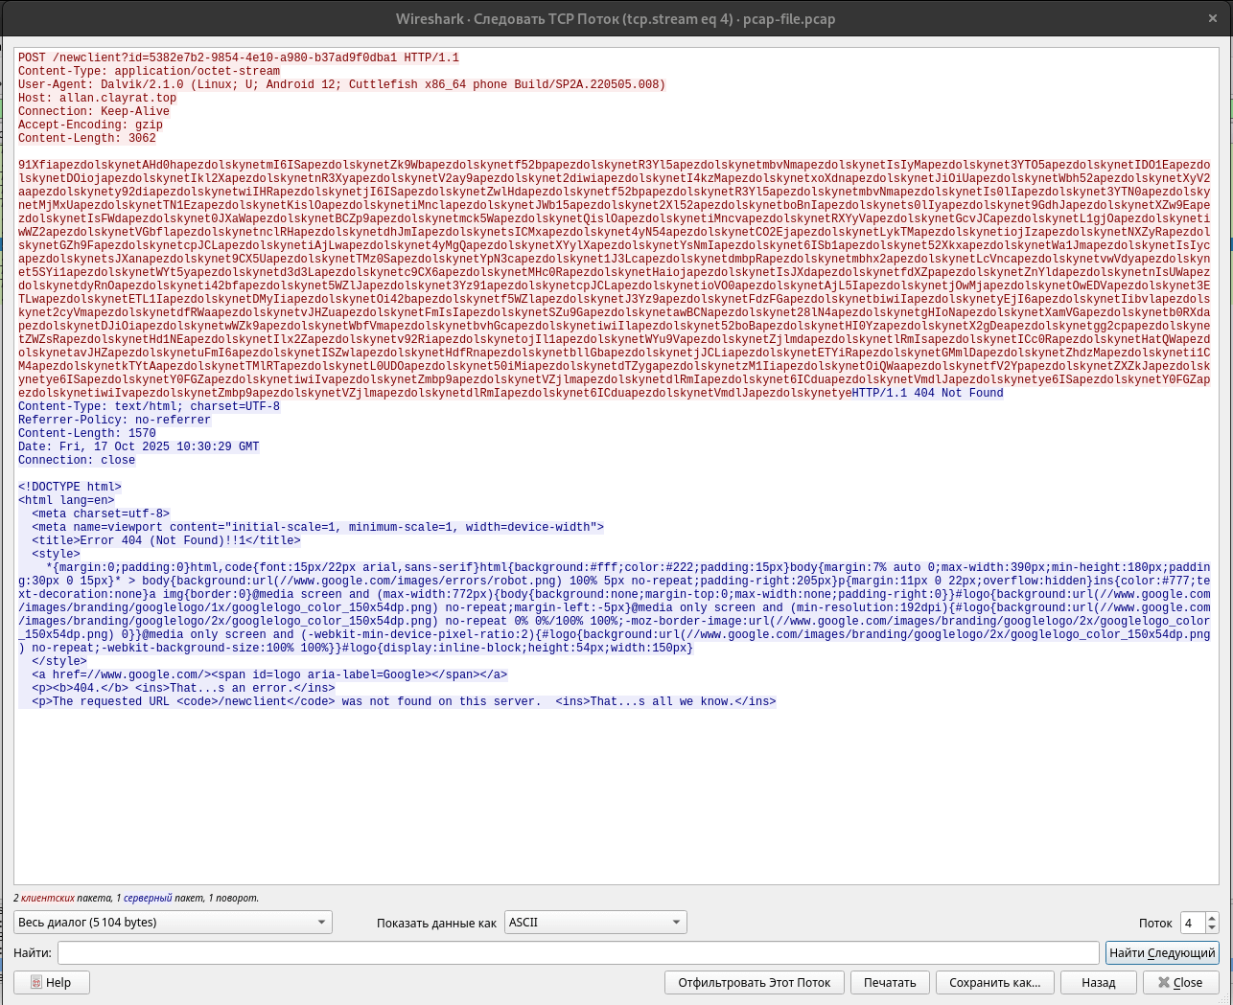Click the Печатать button

(889, 982)
